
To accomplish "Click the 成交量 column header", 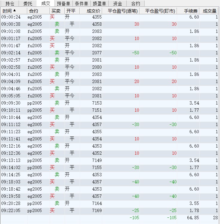I will pyautogui.click(x=209, y=11).
